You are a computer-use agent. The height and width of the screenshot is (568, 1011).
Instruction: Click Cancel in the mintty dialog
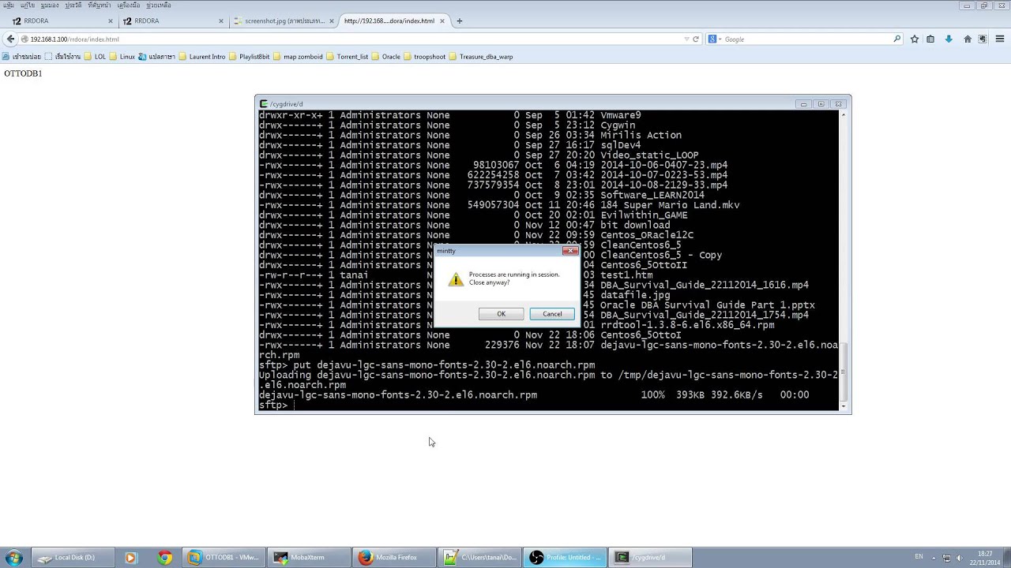pos(552,314)
